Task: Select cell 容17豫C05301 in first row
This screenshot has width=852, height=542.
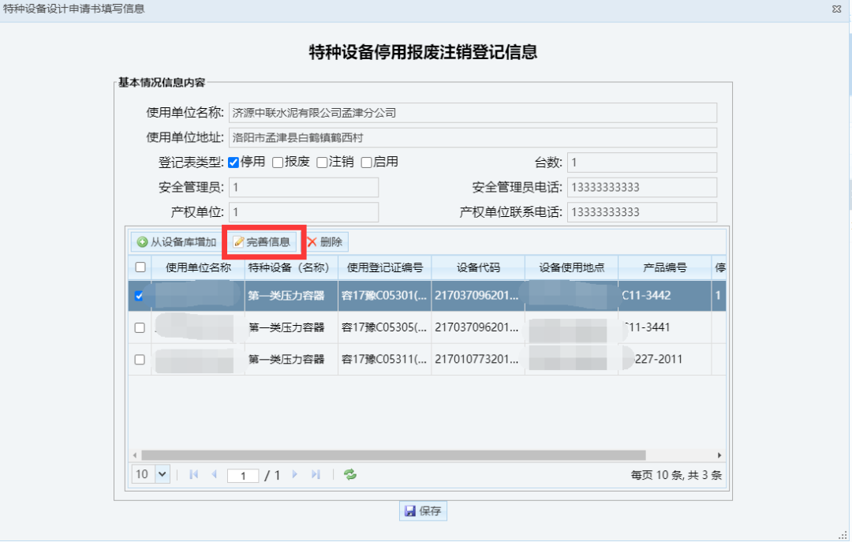Action: [x=385, y=296]
